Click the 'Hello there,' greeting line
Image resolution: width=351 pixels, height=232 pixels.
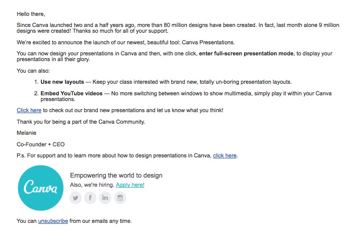31,14
